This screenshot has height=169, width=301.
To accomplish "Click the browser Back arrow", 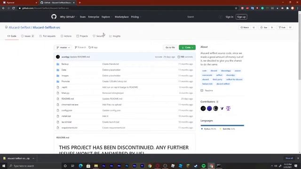I will [3, 8].
